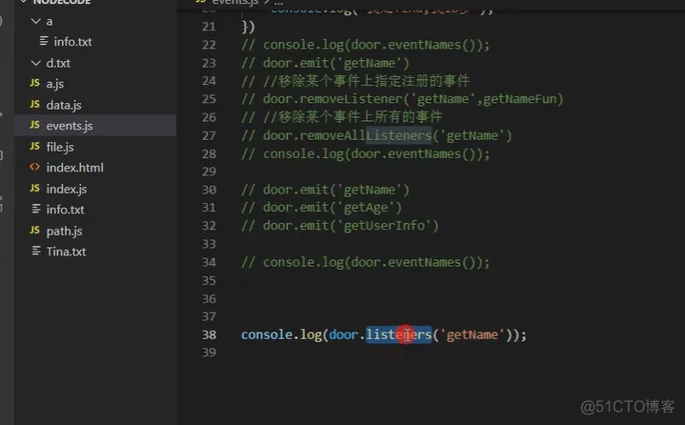685x425 pixels.
Task: Click removeAllListeners on line 27
Action: (366, 136)
